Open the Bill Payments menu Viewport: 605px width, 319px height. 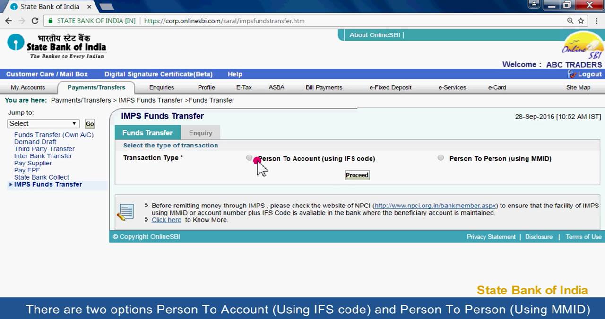tap(324, 87)
